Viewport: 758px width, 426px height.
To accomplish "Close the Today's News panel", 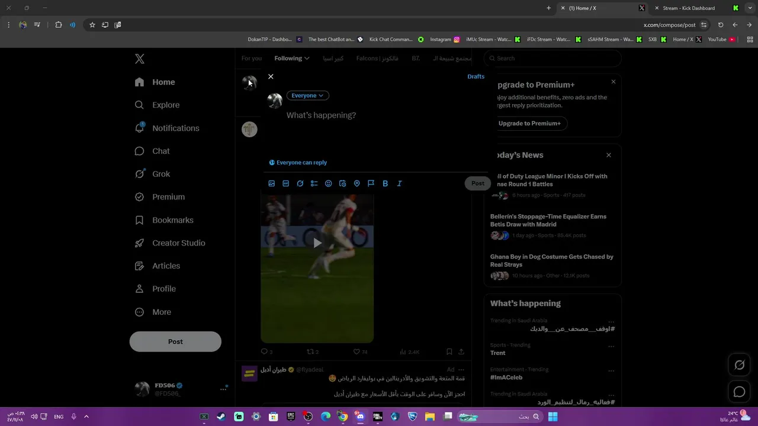I will pos(609,155).
